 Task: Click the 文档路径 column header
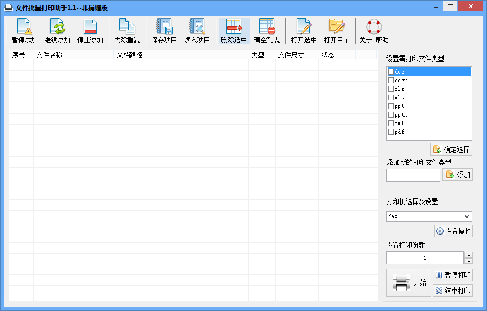pos(181,55)
